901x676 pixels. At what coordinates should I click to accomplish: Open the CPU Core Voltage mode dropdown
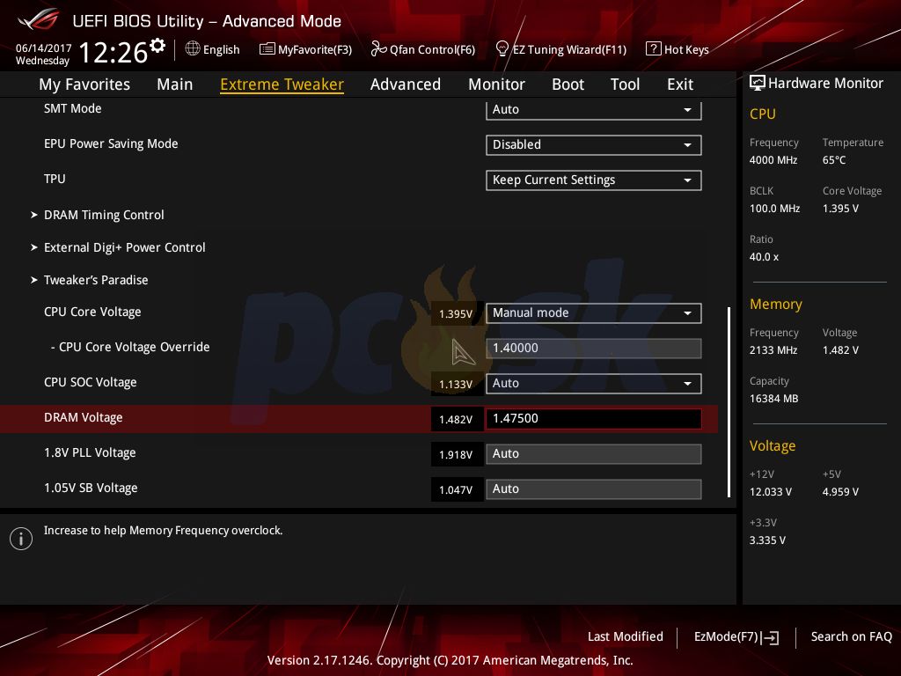pyautogui.click(x=594, y=312)
